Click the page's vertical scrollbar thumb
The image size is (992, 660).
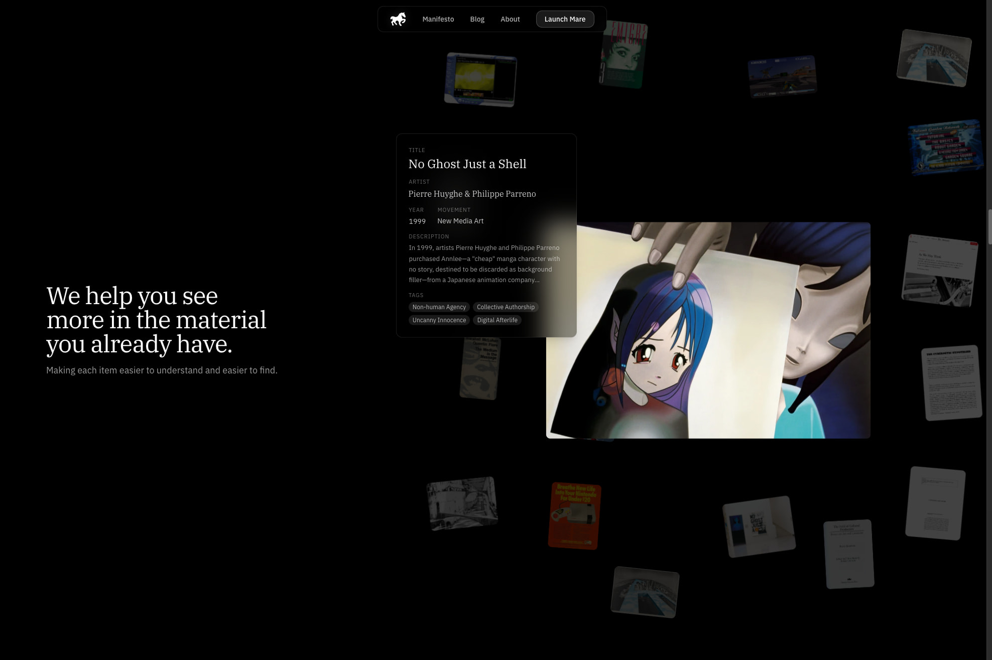coord(989,227)
